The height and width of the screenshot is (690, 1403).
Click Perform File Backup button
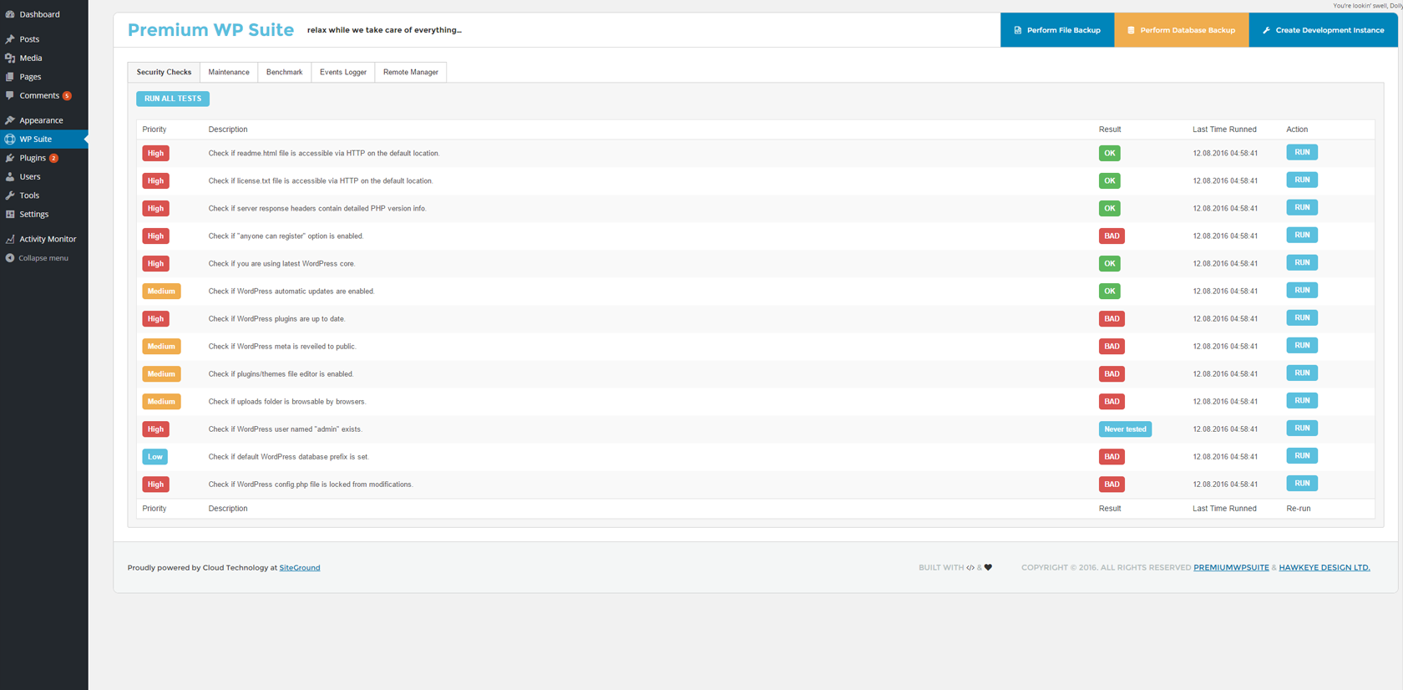(1057, 30)
